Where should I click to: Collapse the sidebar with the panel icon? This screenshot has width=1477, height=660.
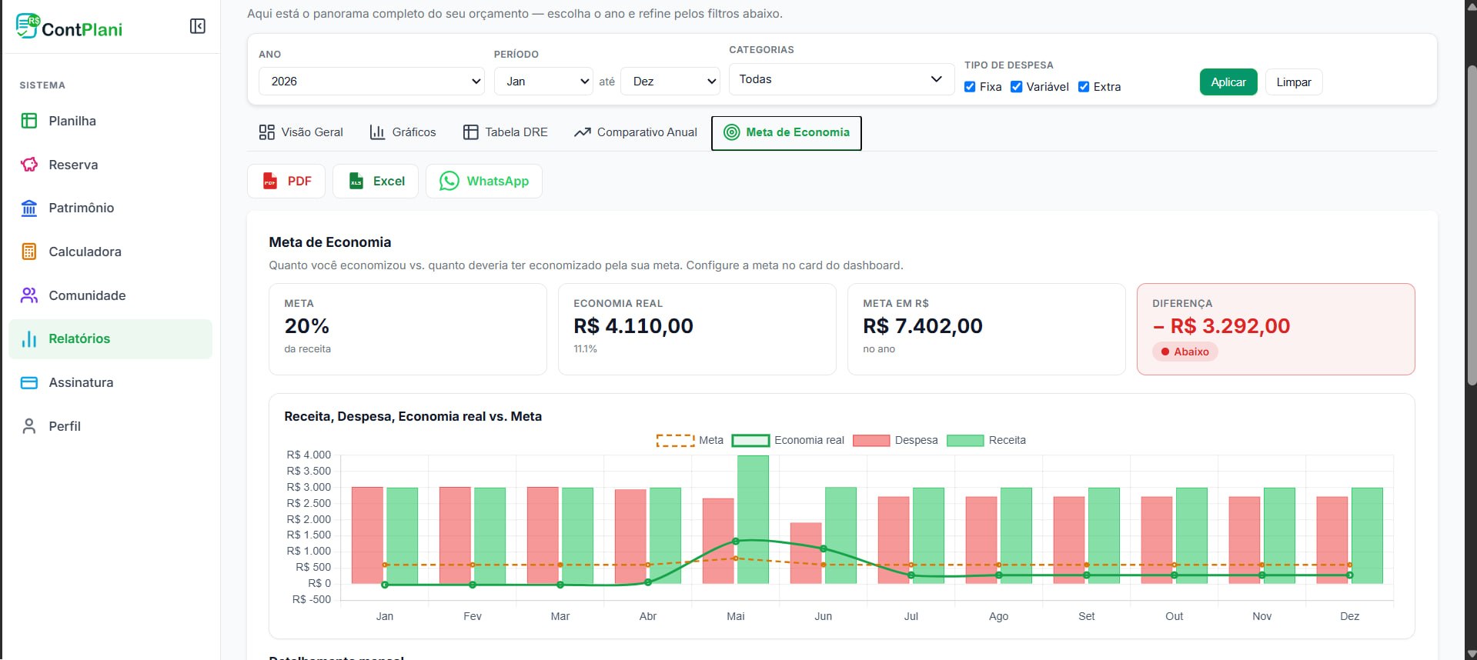(x=198, y=26)
